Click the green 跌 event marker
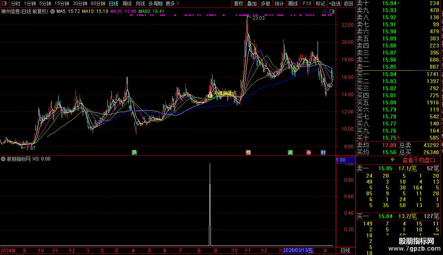 (x=134, y=152)
